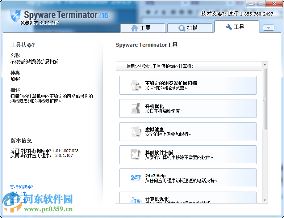The image size is (284, 218).
Task: Click the 使用这些附加工具保护你的计算机 header text
Action: 160,67
